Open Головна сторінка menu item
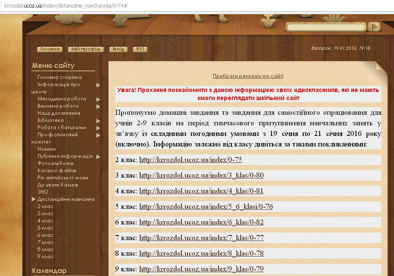 tap(60, 77)
